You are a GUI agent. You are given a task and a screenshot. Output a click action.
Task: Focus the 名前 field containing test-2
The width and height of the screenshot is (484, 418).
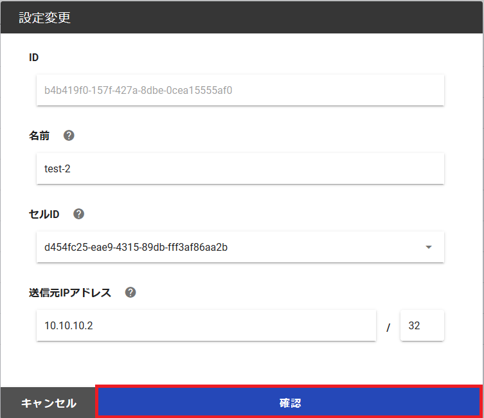click(240, 168)
